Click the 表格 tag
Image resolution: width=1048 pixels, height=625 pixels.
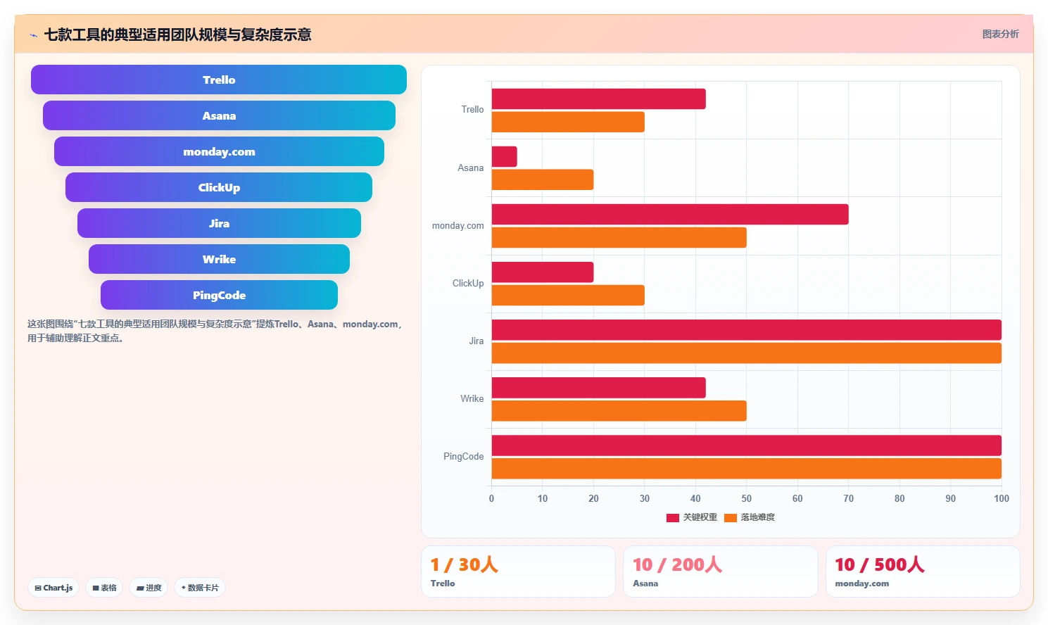coord(104,588)
